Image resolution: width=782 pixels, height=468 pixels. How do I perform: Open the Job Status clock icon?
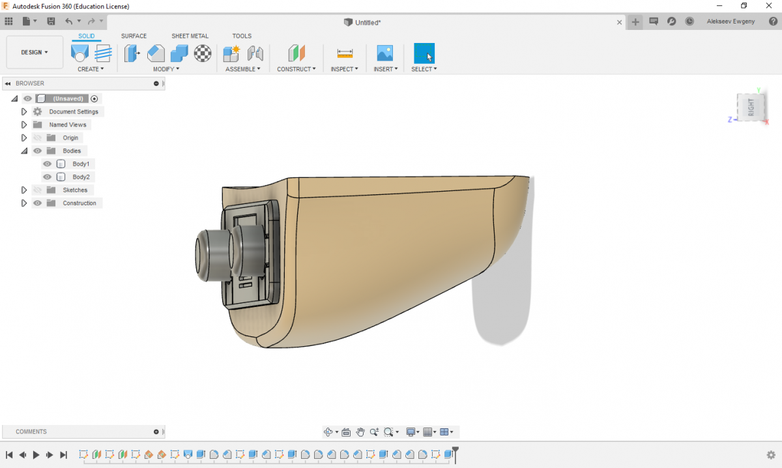(x=689, y=22)
